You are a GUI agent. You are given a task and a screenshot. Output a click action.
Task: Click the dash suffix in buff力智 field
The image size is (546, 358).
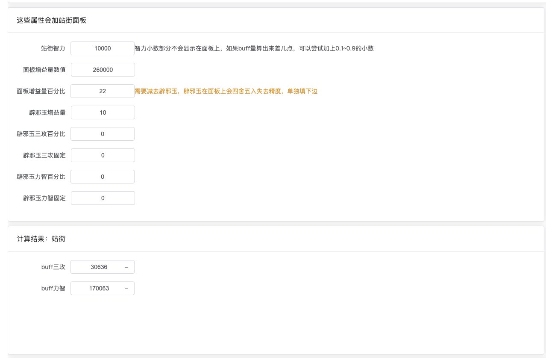(126, 288)
